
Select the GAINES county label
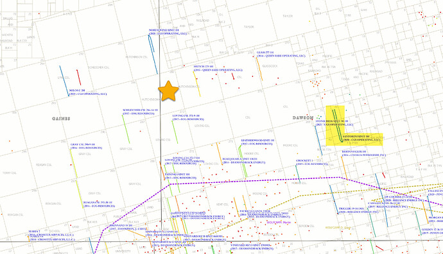(x=61, y=119)
